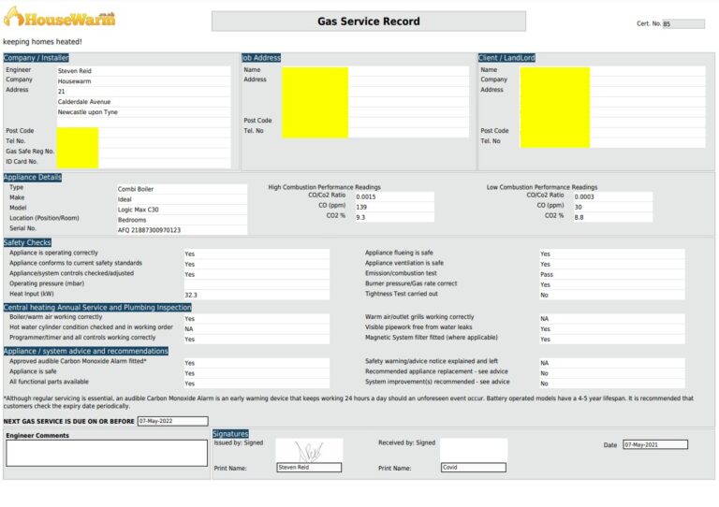Click the Serial No. field

coord(182,230)
